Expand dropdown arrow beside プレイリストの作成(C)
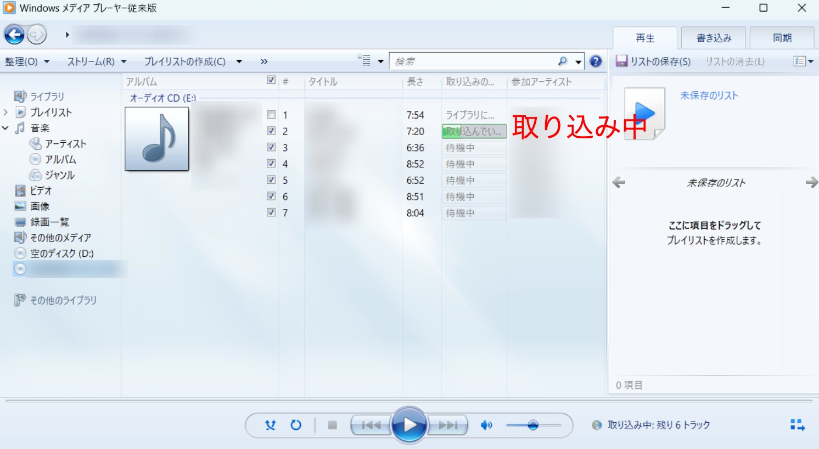 click(x=239, y=61)
